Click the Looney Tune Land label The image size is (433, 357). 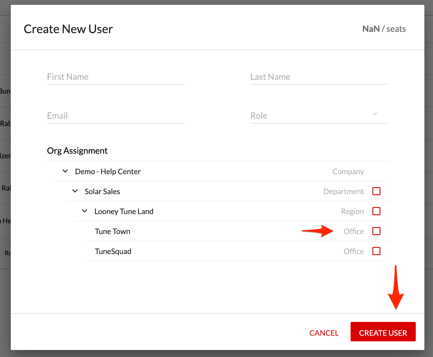[x=124, y=211]
